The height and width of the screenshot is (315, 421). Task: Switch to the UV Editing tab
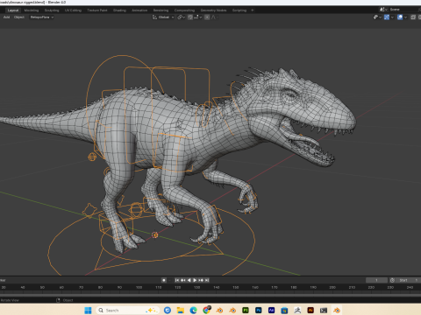coord(73,10)
